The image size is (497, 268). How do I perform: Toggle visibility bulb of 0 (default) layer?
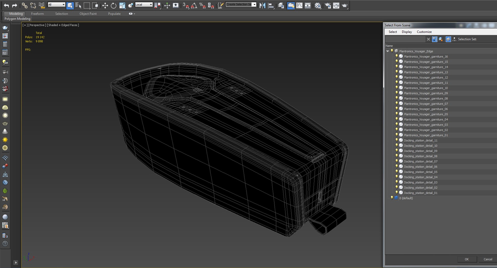[x=392, y=198]
